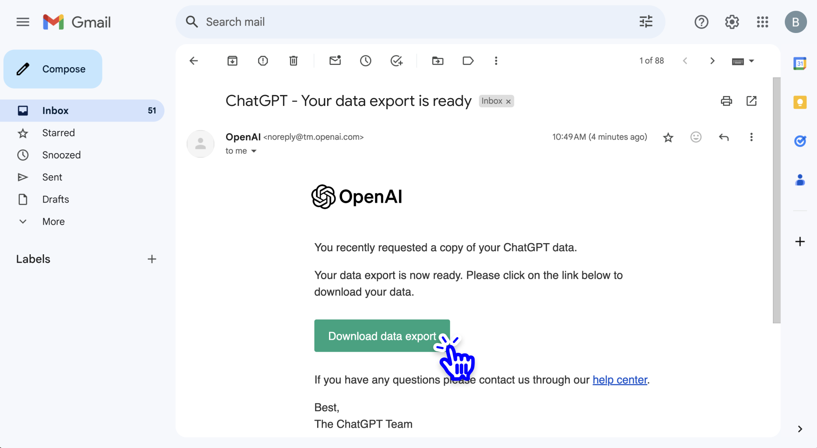Snooze this email with the clock icon
Viewport: 817px width, 448px height.
coord(365,61)
